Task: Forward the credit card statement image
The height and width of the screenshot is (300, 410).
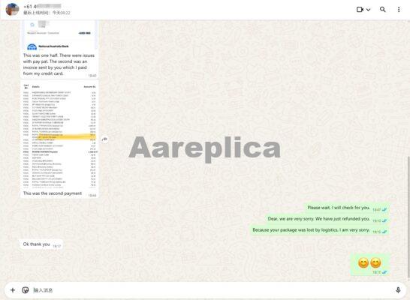Action: pos(104,139)
